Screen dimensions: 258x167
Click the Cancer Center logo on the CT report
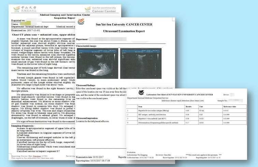pos(100,10)
